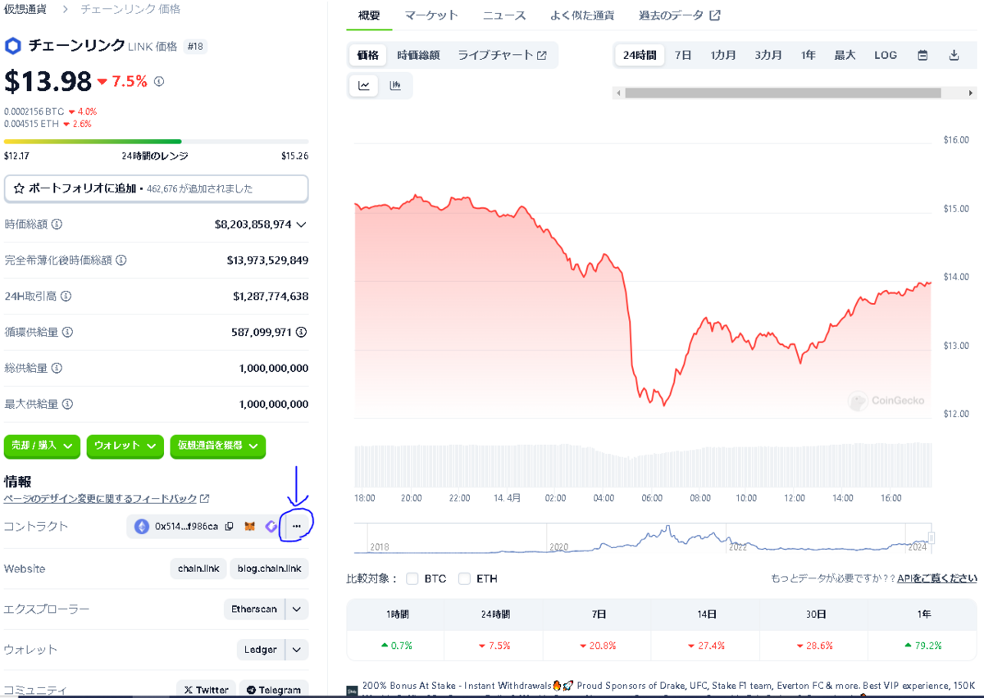984x698 pixels.
Task: Switch chart to 価格 view
Action: pyautogui.click(x=368, y=56)
